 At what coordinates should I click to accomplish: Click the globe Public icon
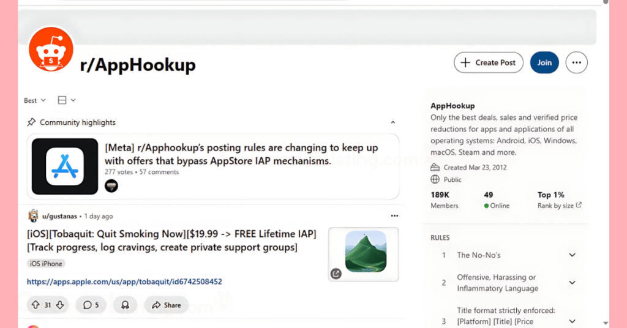point(435,179)
